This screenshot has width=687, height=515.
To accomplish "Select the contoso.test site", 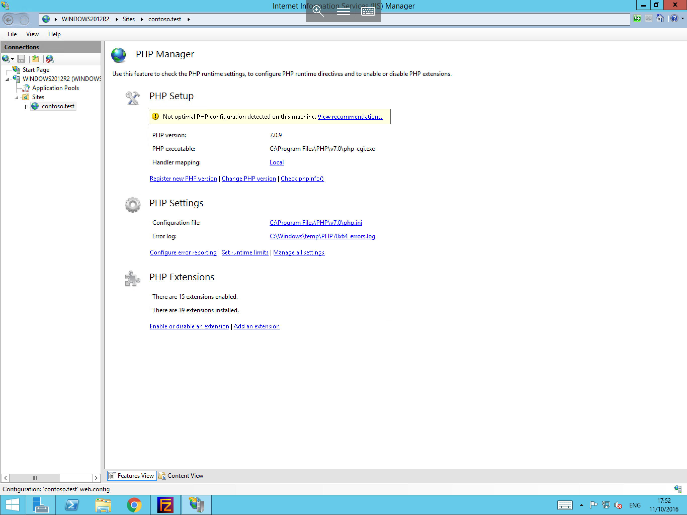I will [58, 106].
